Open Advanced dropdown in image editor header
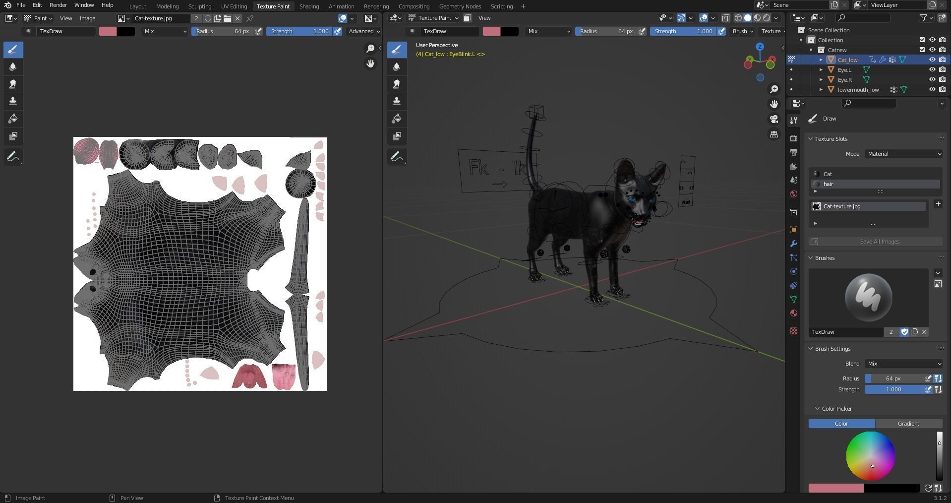This screenshot has height=503, width=951. (364, 31)
